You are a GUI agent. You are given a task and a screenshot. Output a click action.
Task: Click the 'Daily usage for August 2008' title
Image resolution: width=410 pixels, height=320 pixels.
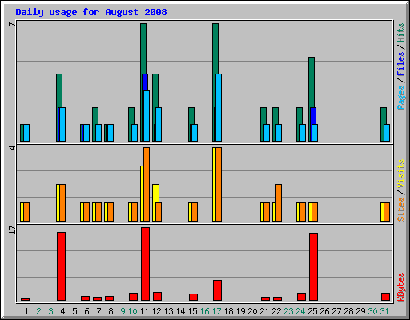pos(91,12)
